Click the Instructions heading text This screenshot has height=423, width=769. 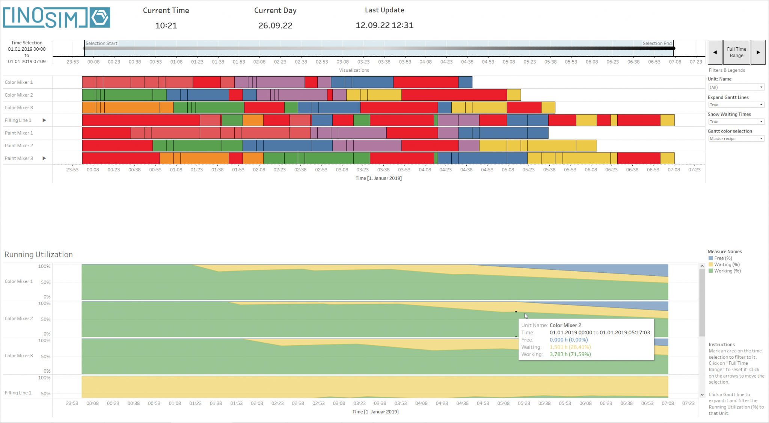coord(722,344)
